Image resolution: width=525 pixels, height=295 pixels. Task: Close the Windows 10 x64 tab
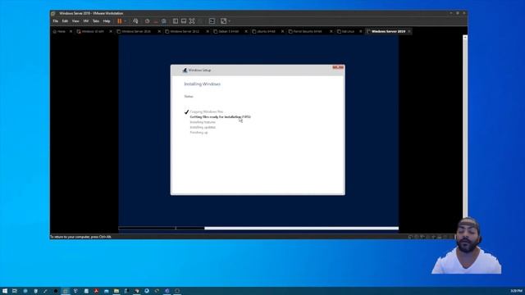click(x=111, y=31)
